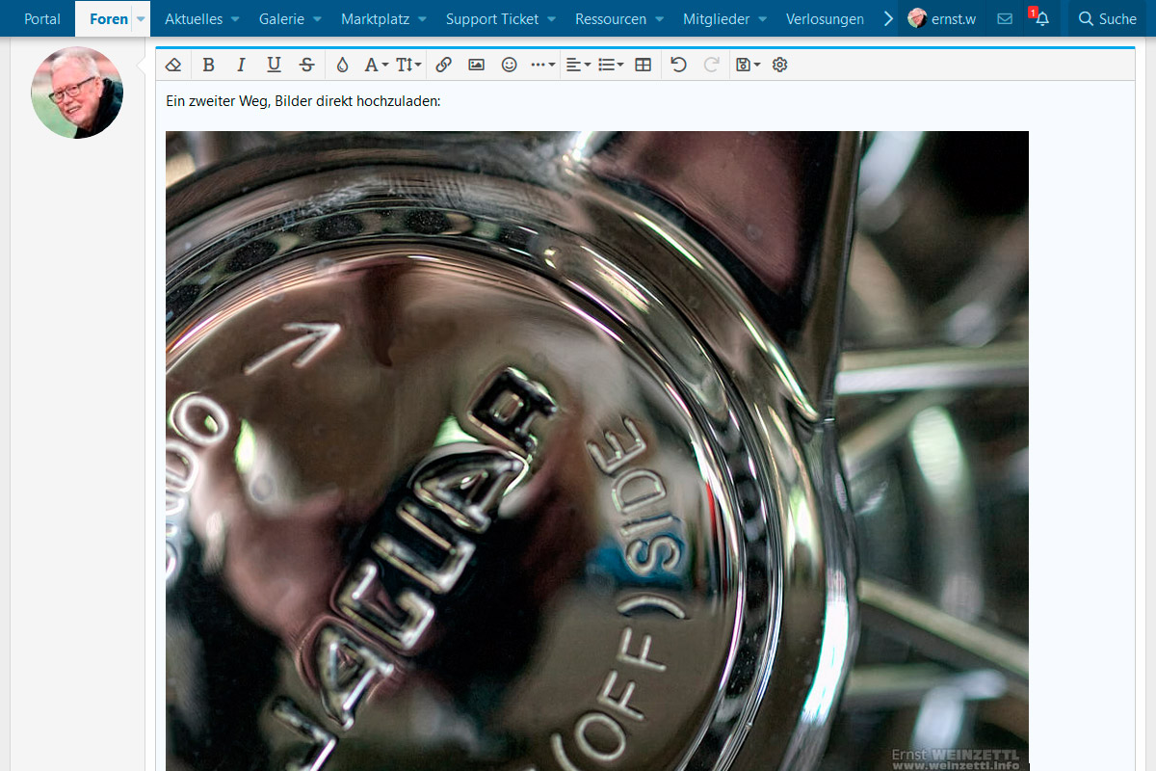Toggle BB code mode gear icon
1156x771 pixels.
pos(780,65)
